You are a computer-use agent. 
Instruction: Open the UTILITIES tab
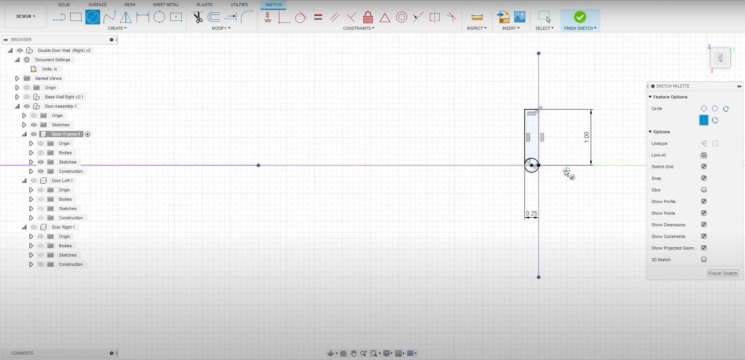(239, 5)
